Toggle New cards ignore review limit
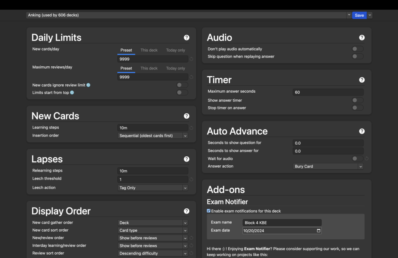The image size is (398, 258). (182, 85)
